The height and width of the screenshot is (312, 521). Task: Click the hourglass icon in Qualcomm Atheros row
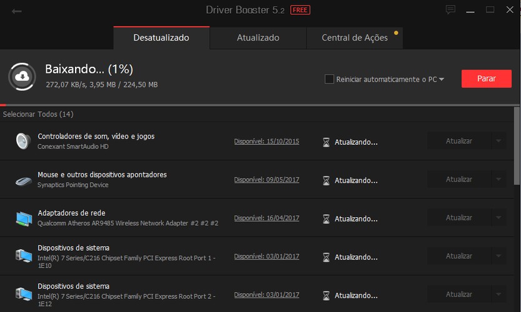click(x=326, y=219)
